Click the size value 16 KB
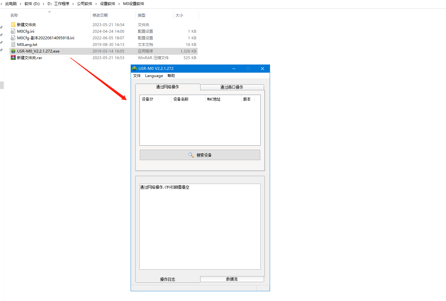The height and width of the screenshot is (301, 446). [191, 44]
